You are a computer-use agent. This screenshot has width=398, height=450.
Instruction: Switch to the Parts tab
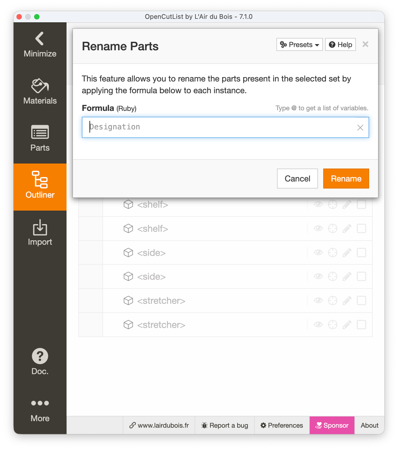pos(40,139)
